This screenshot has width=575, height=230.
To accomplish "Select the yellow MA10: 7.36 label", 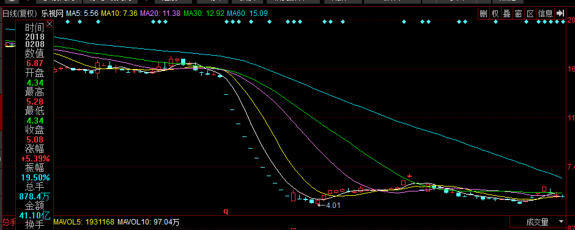I will click(x=119, y=14).
